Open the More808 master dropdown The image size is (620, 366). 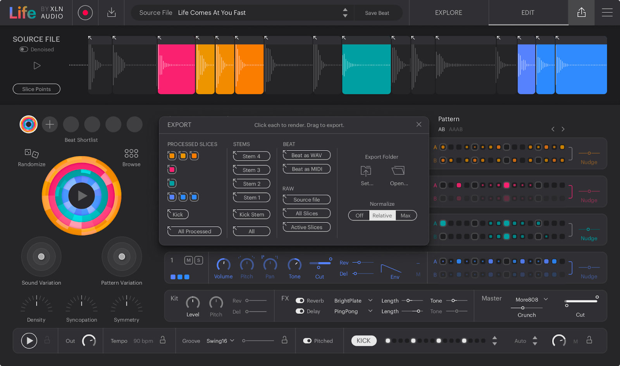coord(530,299)
